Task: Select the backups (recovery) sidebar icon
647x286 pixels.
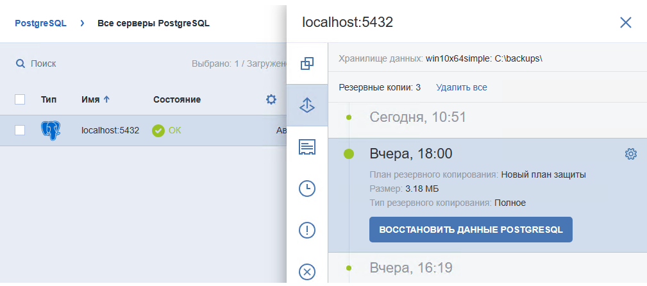Action: pyautogui.click(x=307, y=106)
